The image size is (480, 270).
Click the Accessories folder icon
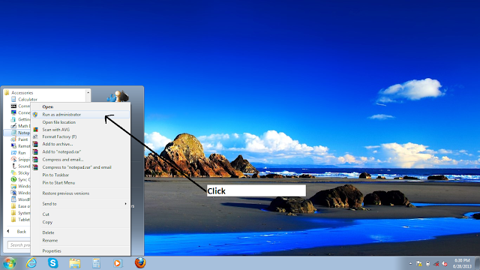(x=7, y=92)
